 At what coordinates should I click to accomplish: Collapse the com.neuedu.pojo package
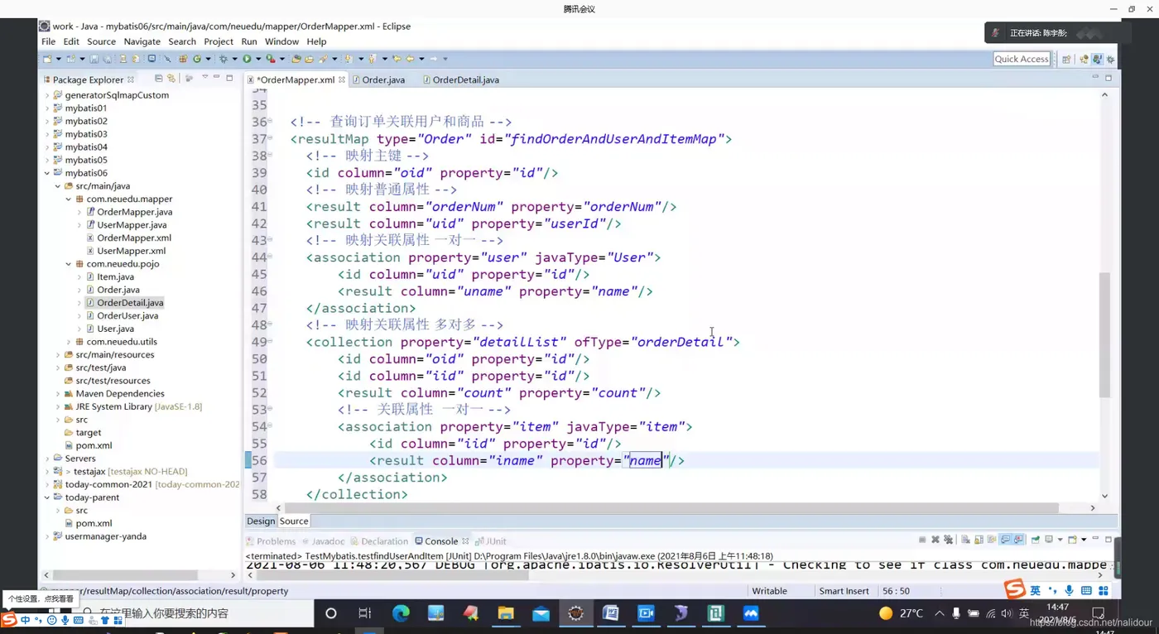(69, 264)
